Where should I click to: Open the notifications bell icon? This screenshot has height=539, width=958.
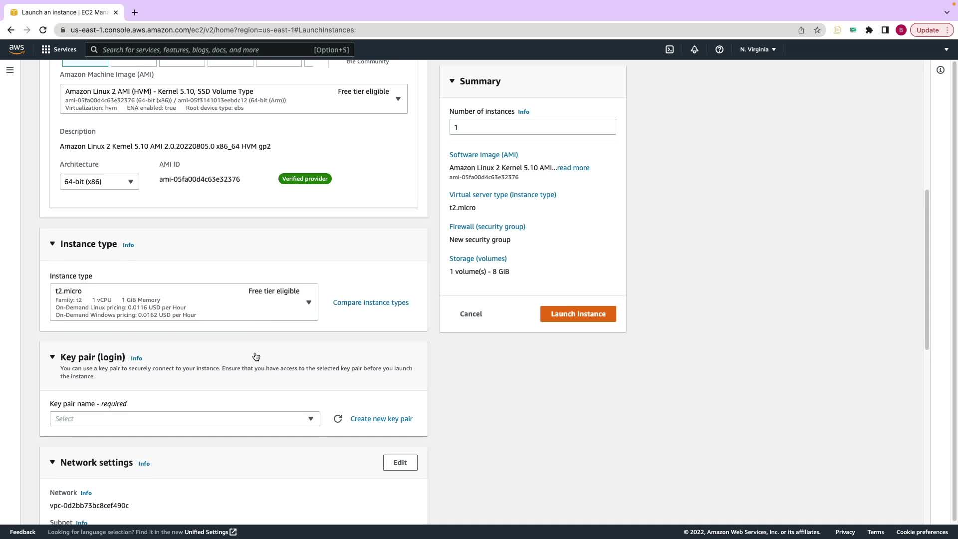coord(694,49)
